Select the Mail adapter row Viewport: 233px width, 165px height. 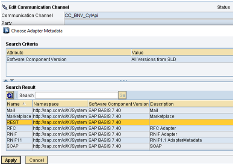(120, 110)
